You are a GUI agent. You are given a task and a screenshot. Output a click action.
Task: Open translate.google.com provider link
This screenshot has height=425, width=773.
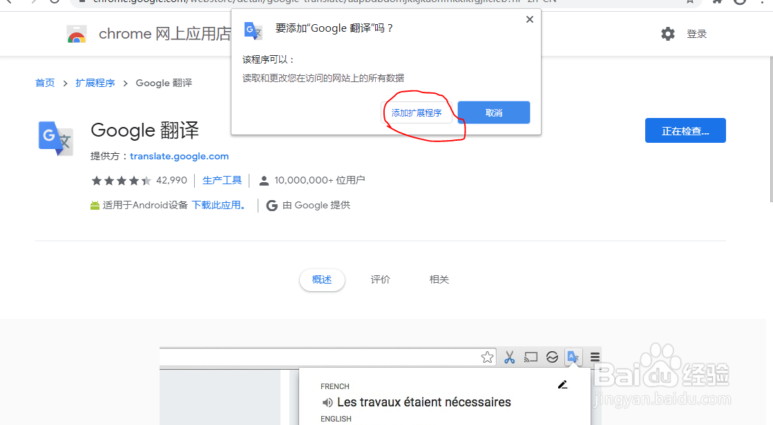click(180, 156)
